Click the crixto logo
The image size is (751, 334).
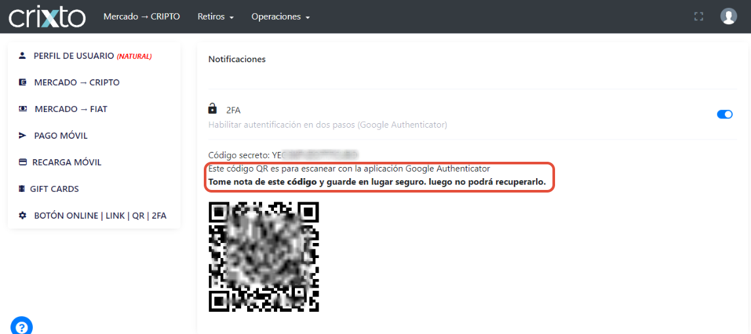coord(47,17)
